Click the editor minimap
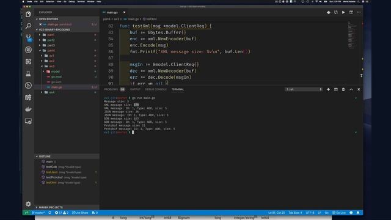 point(353,35)
